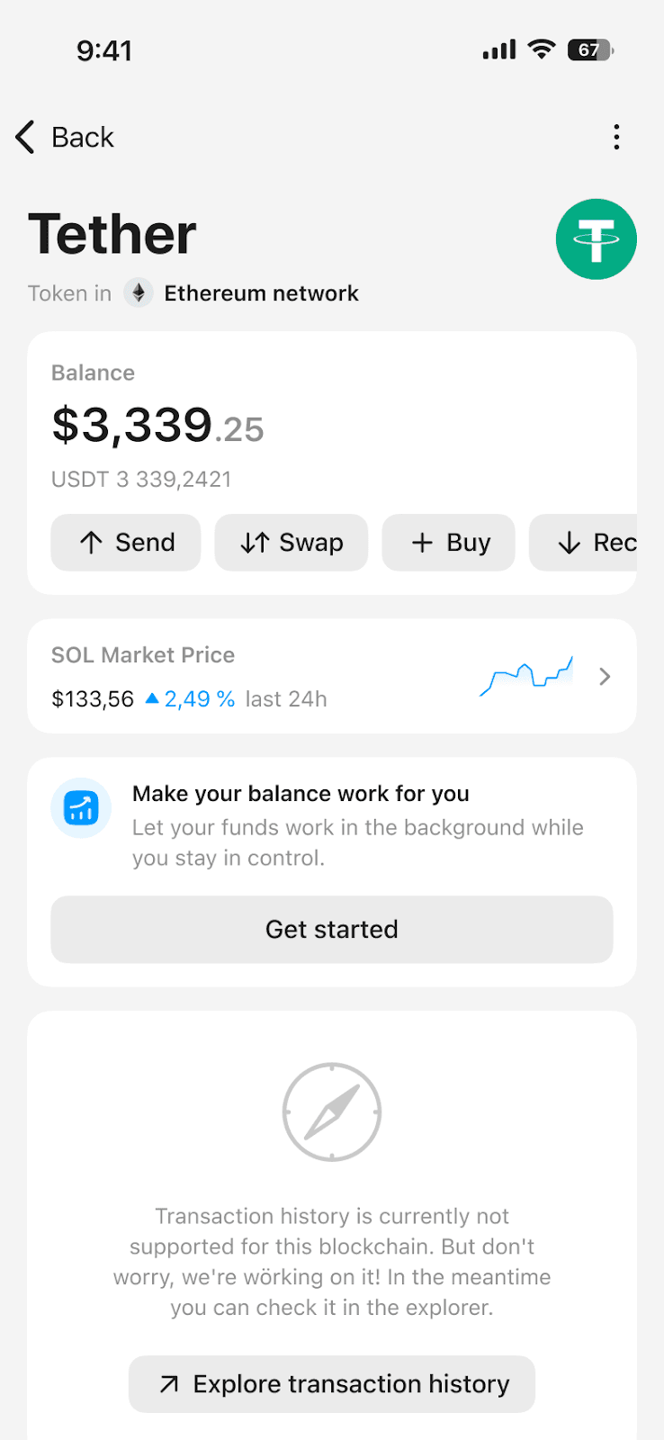The height and width of the screenshot is (1440, 664).
Task: Open the three-dot more options menu
Action: (616, 137)
